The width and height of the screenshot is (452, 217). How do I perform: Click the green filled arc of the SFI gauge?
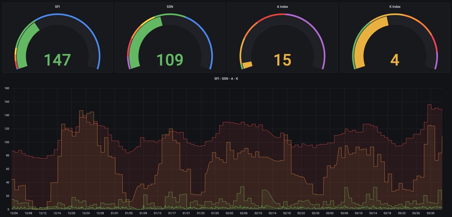click(24, 44)
